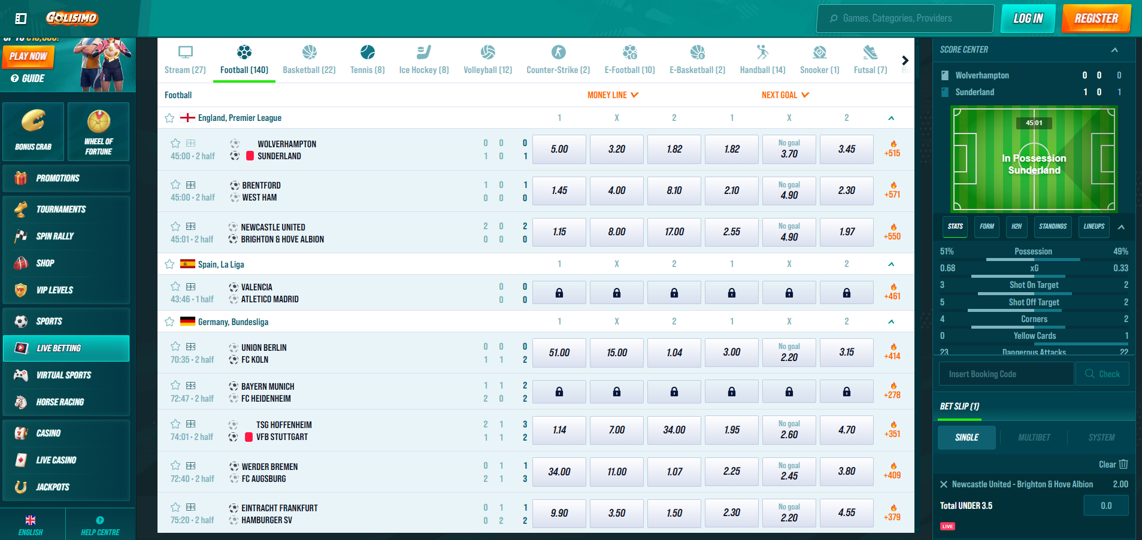Favorite the England Premier League star
1142x540 pixels.
coord(169,118)
